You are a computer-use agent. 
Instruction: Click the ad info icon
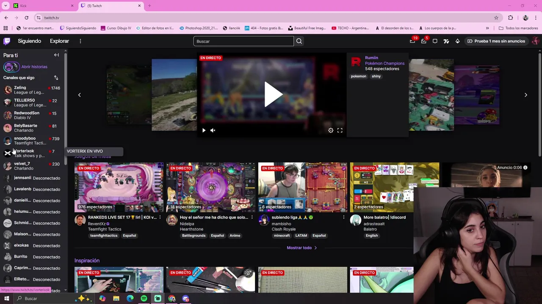[525, 168]
